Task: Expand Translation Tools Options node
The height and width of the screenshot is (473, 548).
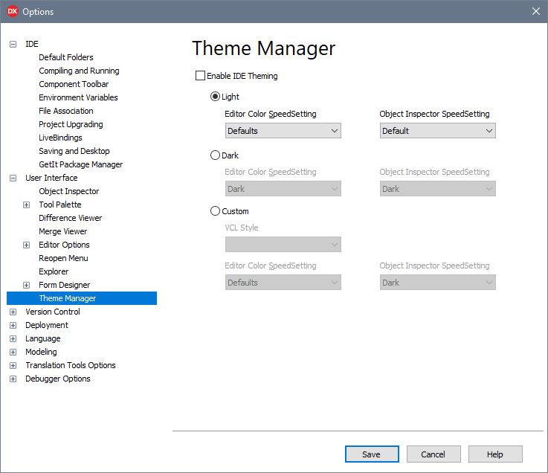Action: click(x=13, y=366)
